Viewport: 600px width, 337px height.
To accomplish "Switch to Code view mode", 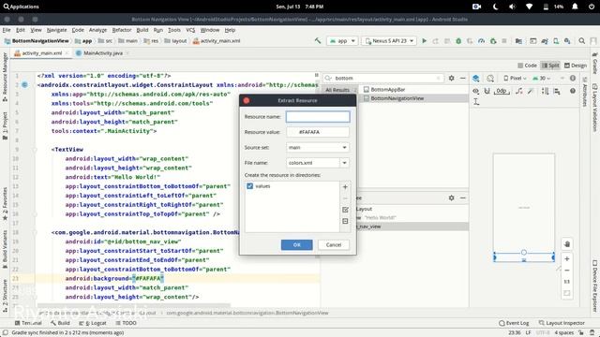I will coord(527,66).
